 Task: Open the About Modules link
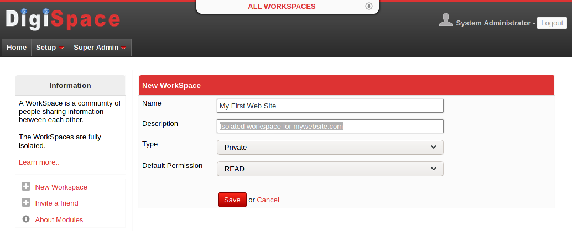[x=59, y=220]
